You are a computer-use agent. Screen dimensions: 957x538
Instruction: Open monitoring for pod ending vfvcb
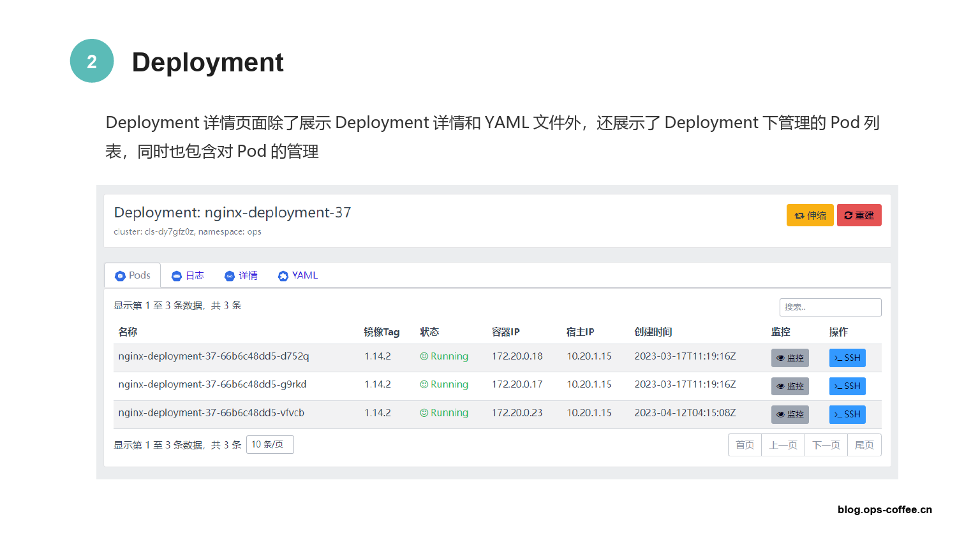790,414
